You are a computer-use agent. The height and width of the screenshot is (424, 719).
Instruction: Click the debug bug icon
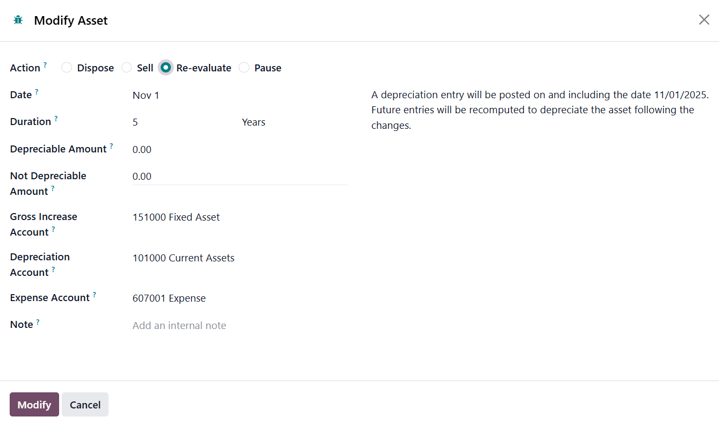pos(18,20)
